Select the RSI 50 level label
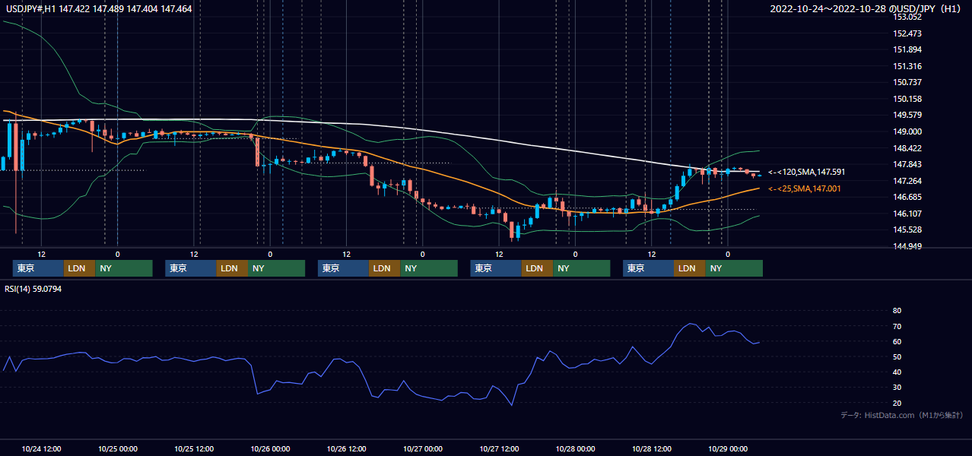Screen dimensions: 972x456 [x=897, y=356]
